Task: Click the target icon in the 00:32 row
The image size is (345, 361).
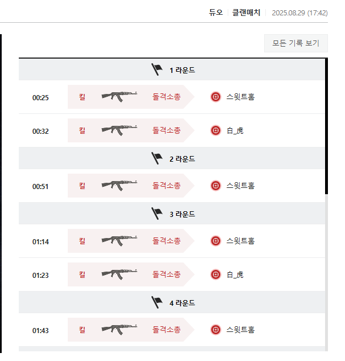Action: (216, 130)
